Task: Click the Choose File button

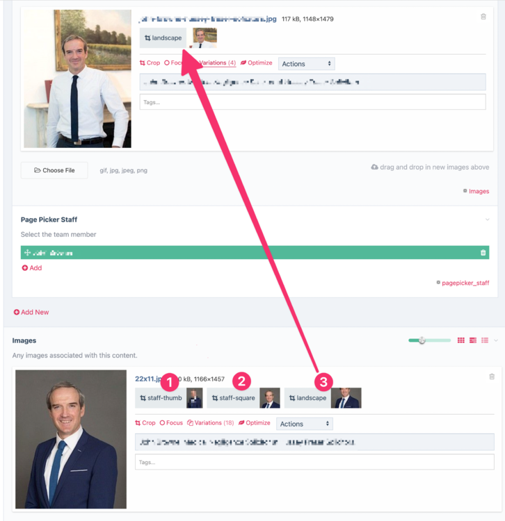Action: pyautogui.click(x=54, y=170)
